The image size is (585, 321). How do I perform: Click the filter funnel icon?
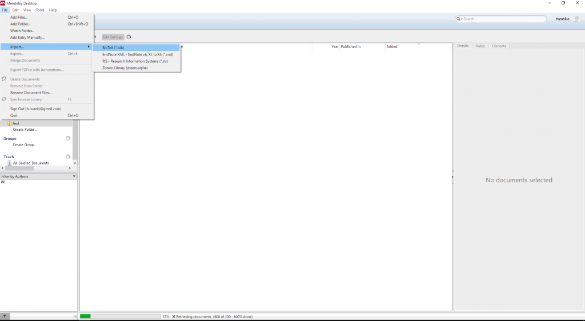pos(4,316)
